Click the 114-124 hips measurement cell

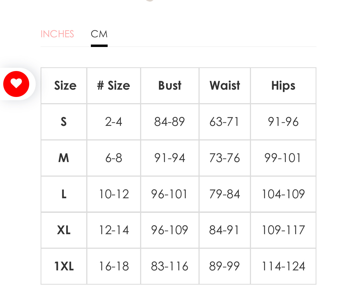point(283,266)
